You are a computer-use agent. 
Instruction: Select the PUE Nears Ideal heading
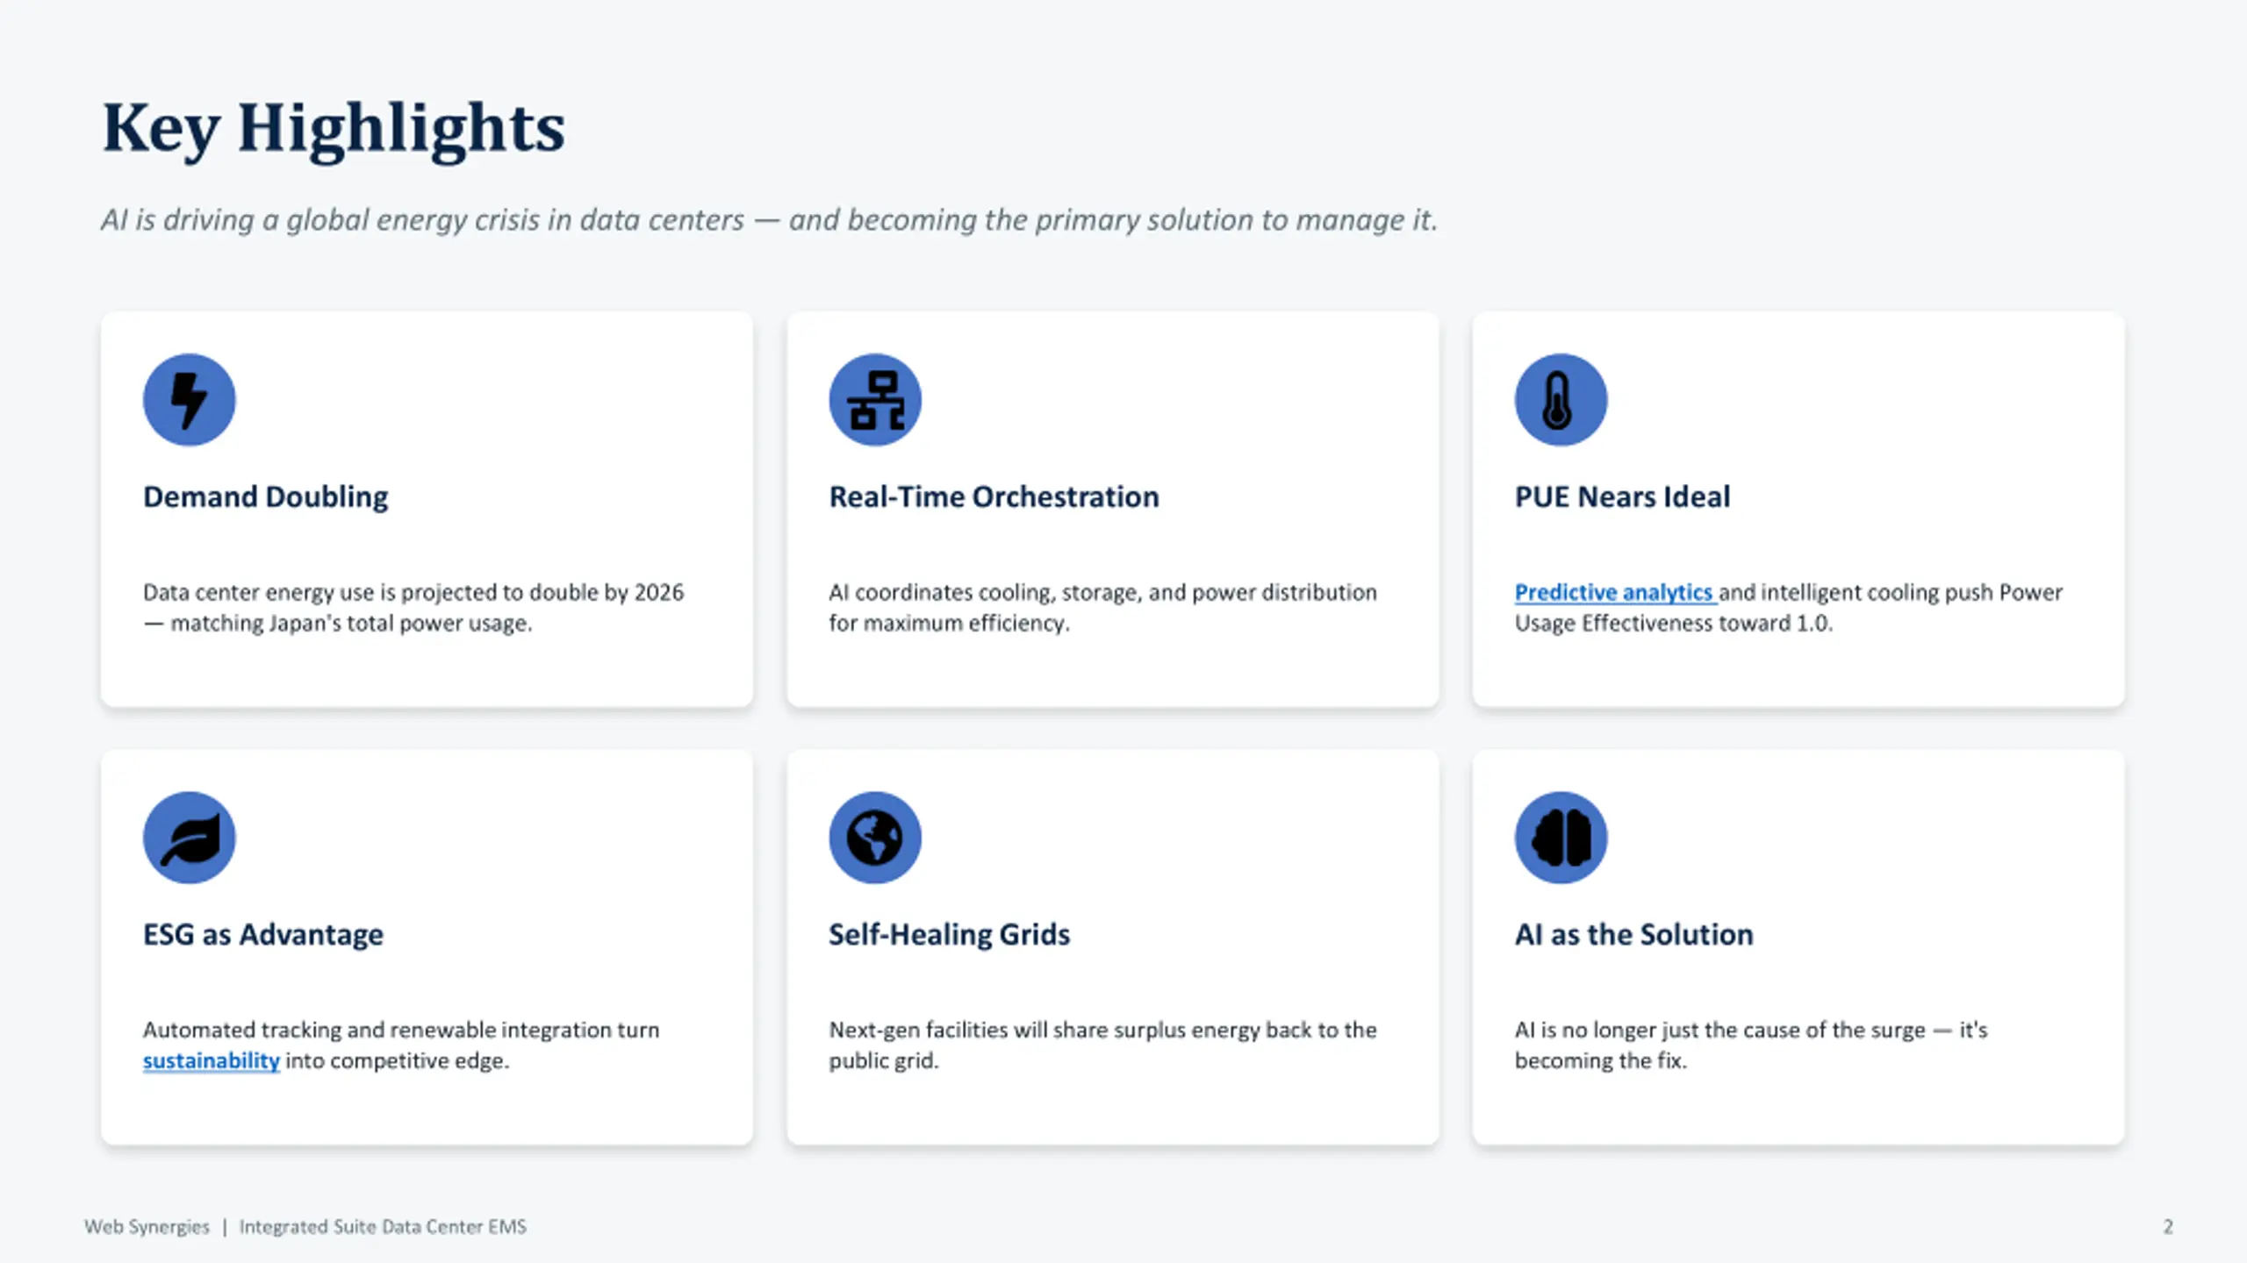(x=1622, y=496)
